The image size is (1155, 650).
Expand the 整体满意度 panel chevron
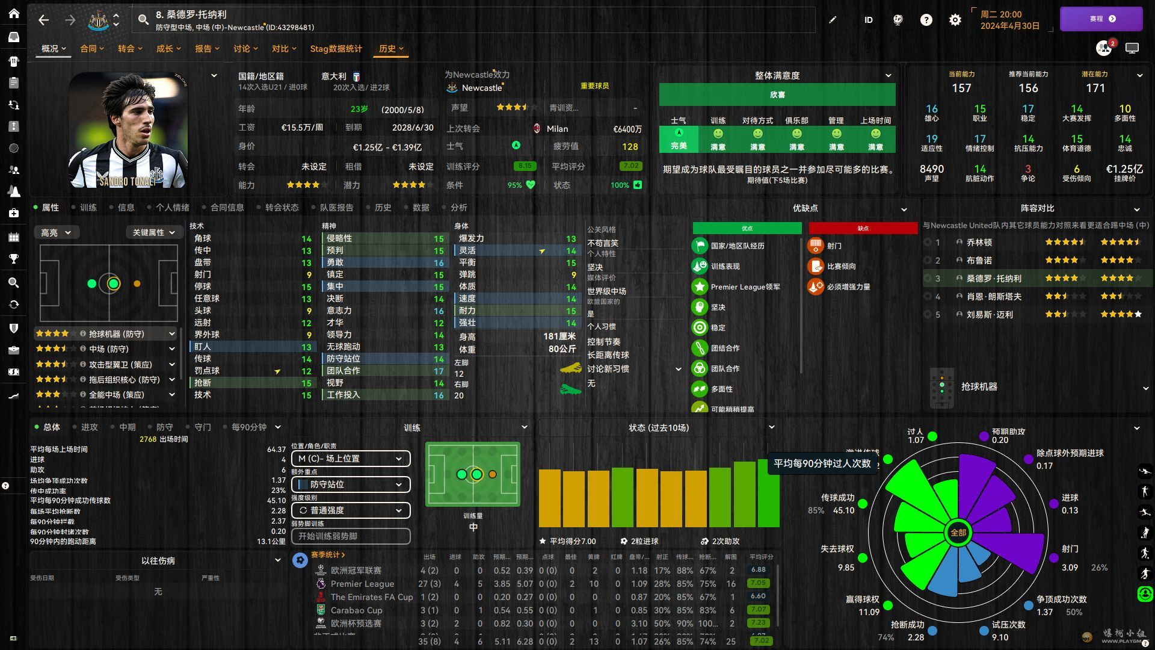pos(889,75)
